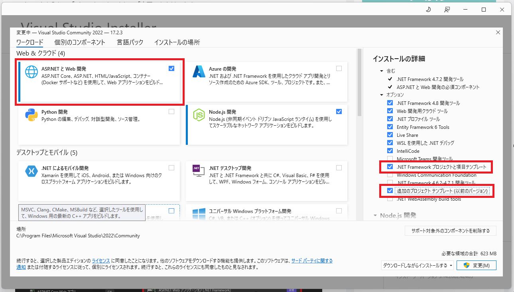514x292 pixels.
Task: Check Windows Communication Foundation option
Action: pyautogui.click(x=390, y=175)
